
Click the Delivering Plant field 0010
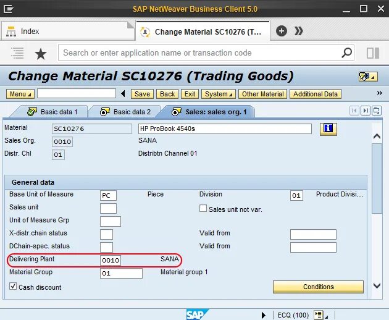tap(111, 260)
